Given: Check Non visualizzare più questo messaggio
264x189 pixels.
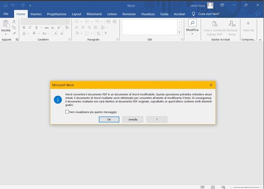Looking at the screenshot, I should click(67, 112).
